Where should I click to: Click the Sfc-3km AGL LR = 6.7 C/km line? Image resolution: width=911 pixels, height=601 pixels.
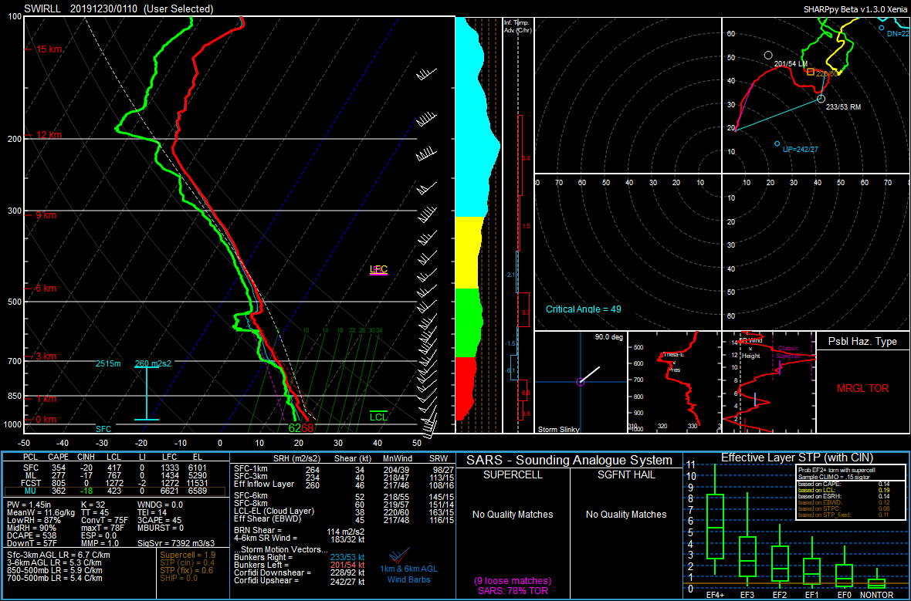pyautogui.click(x=58, y=555)
